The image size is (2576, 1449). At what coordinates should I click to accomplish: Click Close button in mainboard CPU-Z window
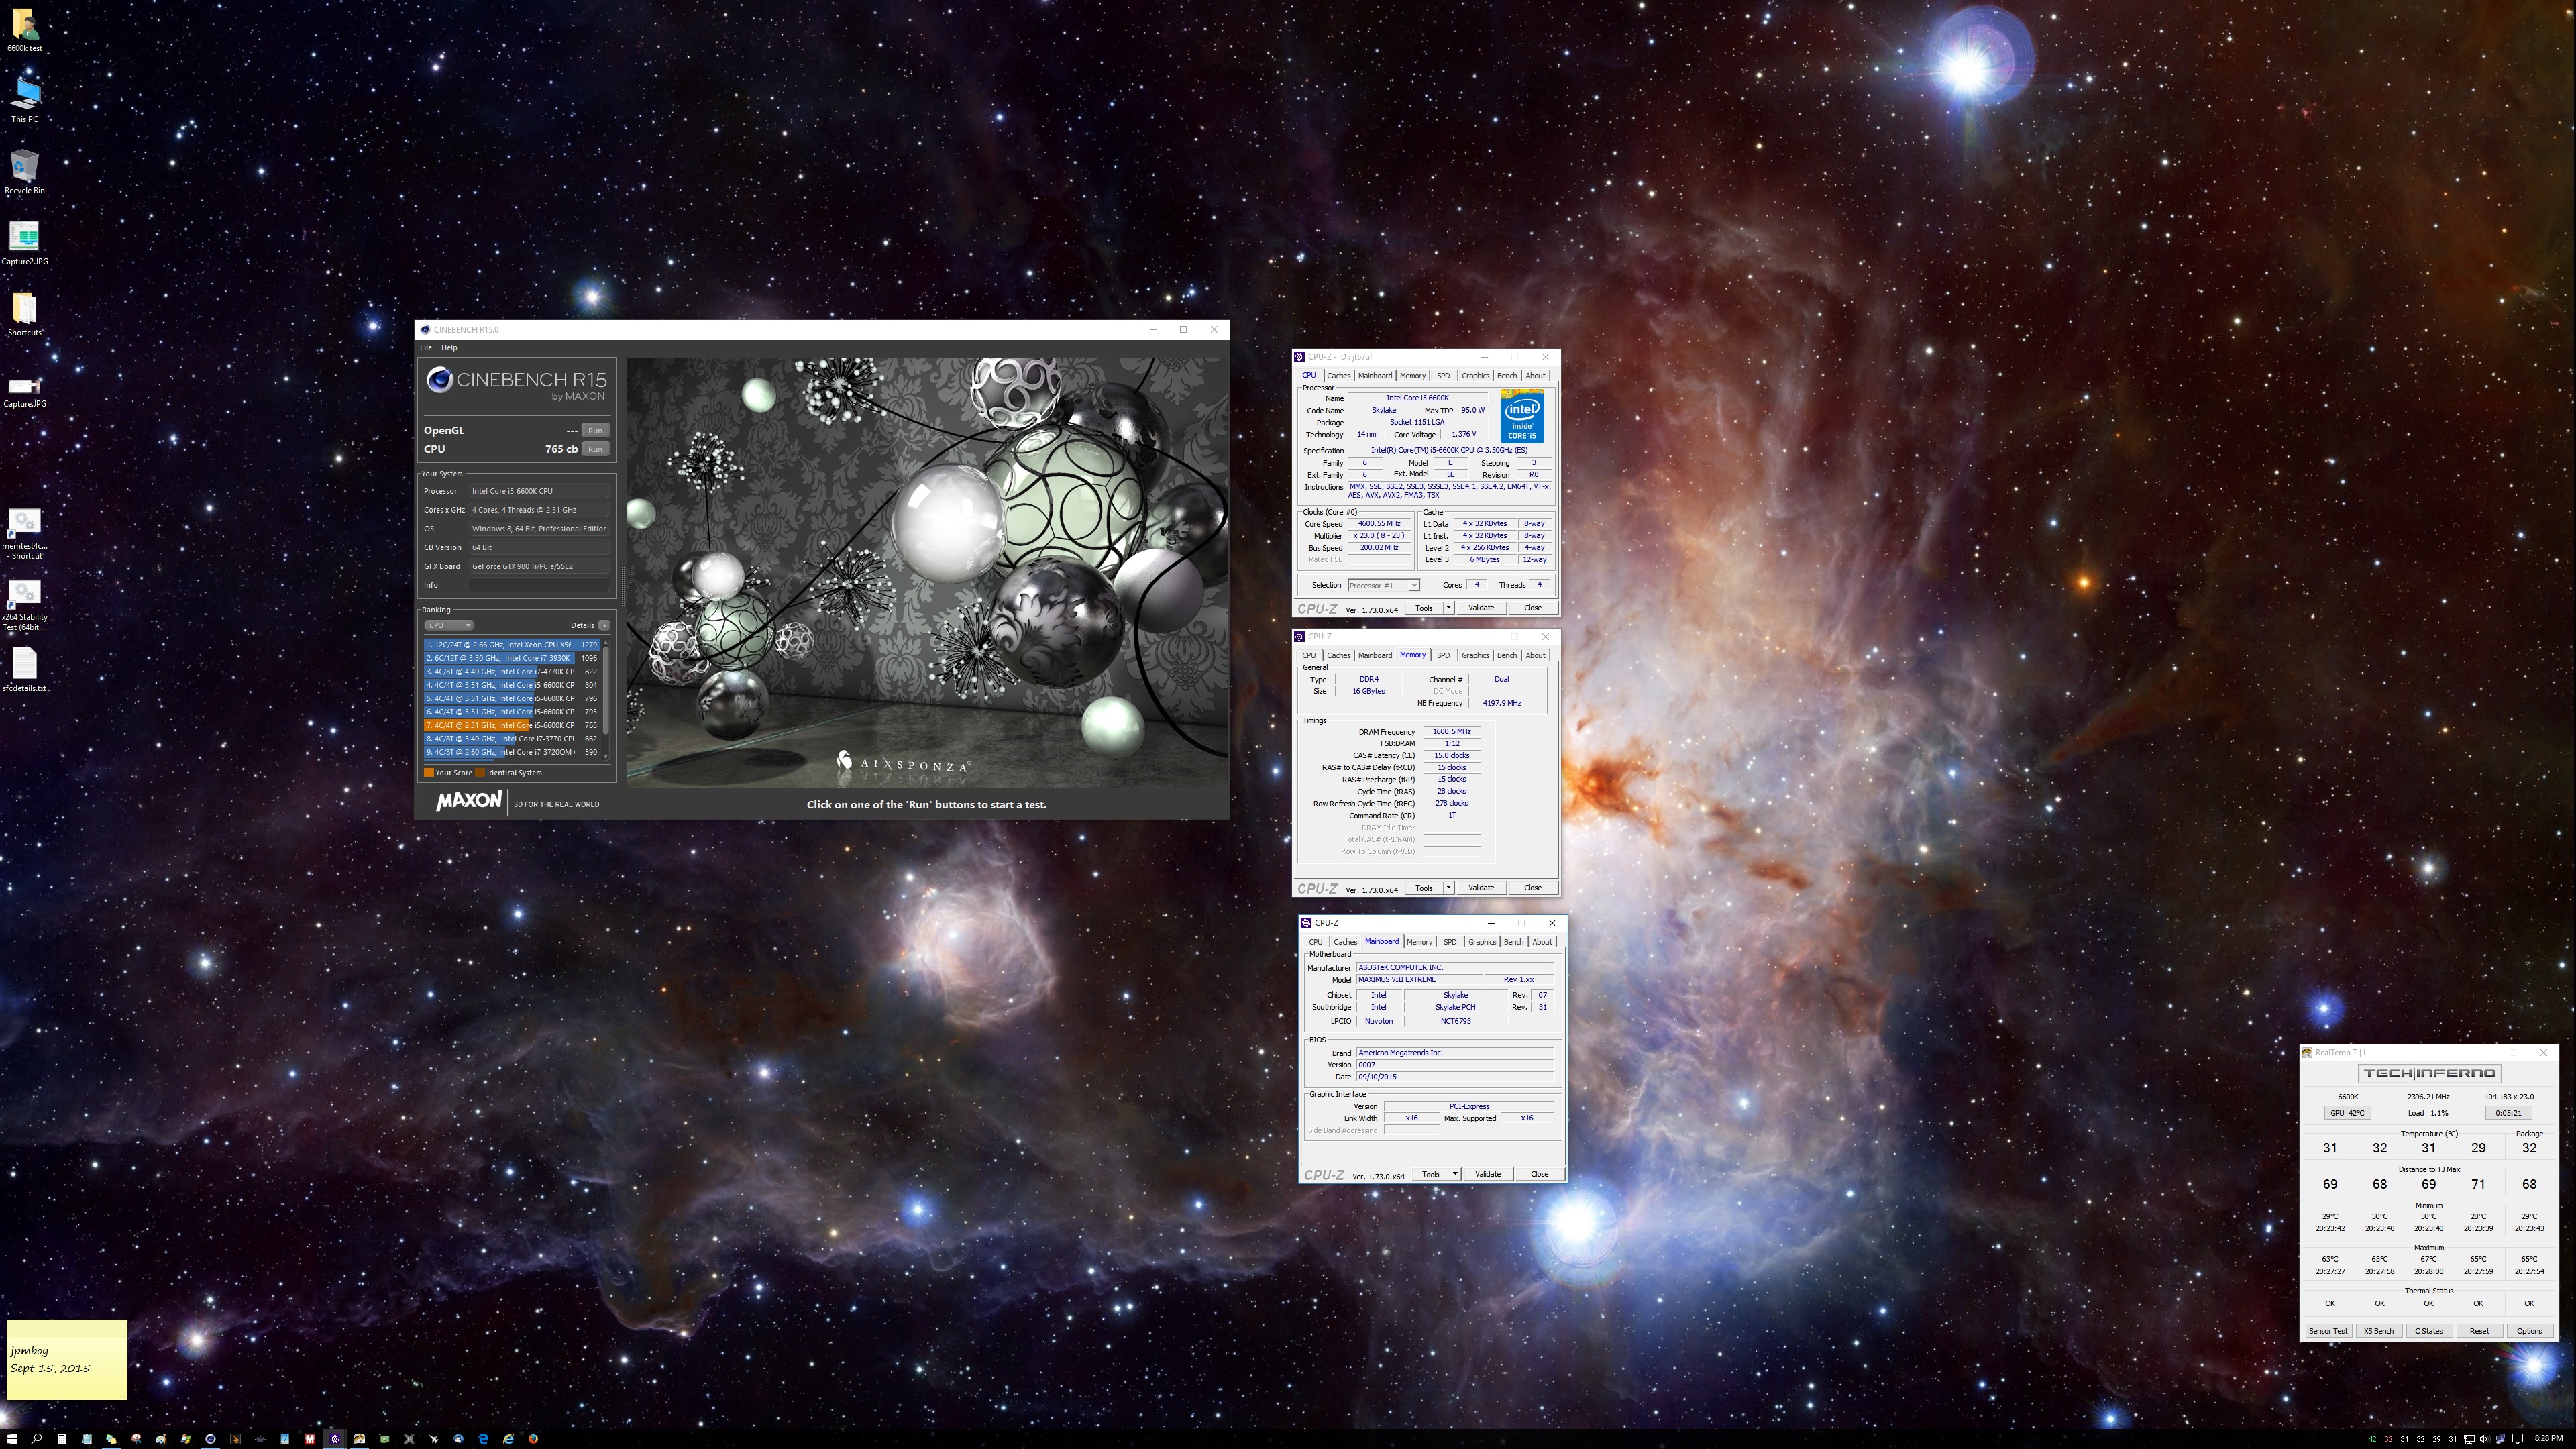click(1539, 1174)
